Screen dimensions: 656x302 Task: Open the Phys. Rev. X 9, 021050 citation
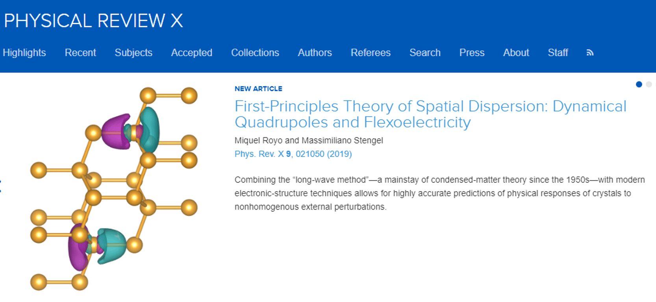coord(293,154)
